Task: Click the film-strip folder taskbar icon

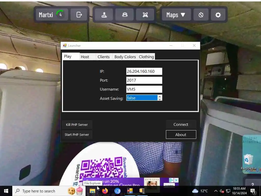Action: click(x=142, y=191)
